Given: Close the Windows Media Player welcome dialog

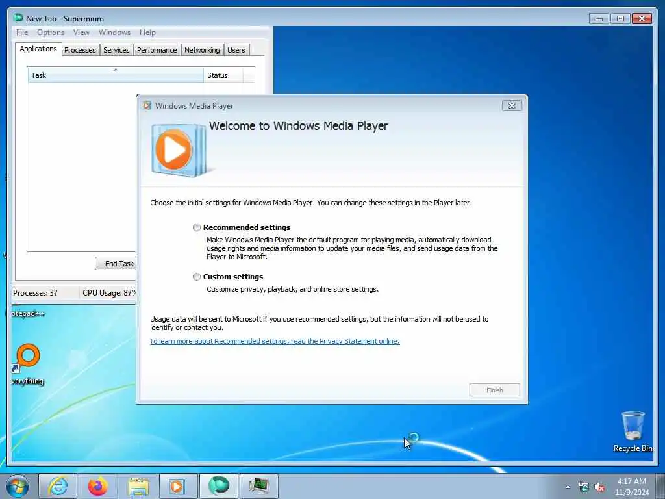Looking at the screenshot, I should pyautogui.click(x=512, y=106).
